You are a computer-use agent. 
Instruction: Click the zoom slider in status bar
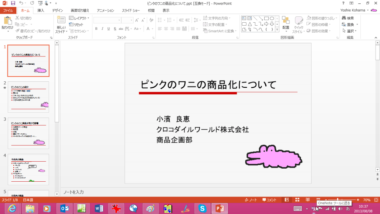point(338,200)
